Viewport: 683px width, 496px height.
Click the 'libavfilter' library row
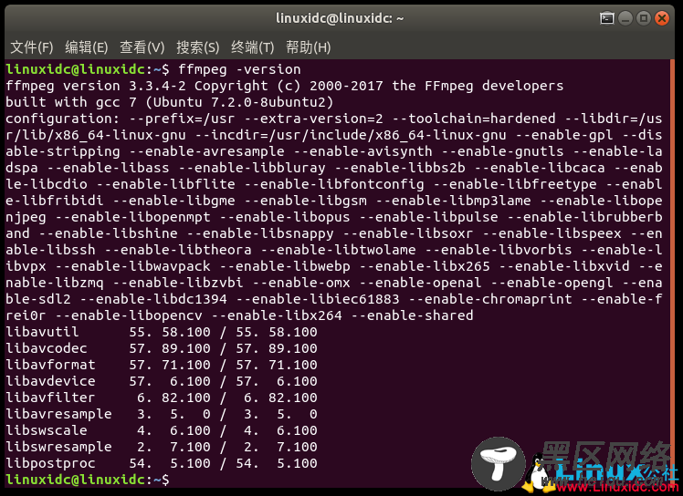(x=162, y=398)
